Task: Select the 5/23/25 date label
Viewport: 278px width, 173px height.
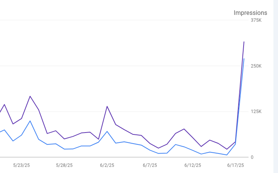Action: pos(21,165)
